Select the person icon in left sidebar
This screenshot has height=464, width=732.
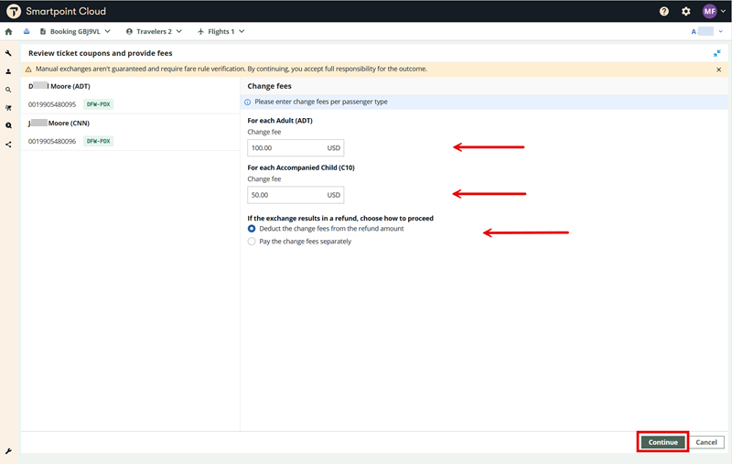click(8, 71)
